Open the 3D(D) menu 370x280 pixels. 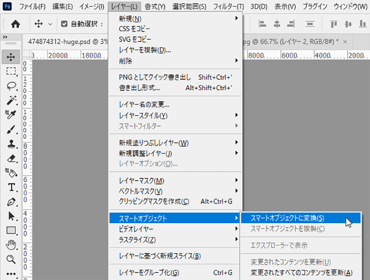[x=259, y=6]
